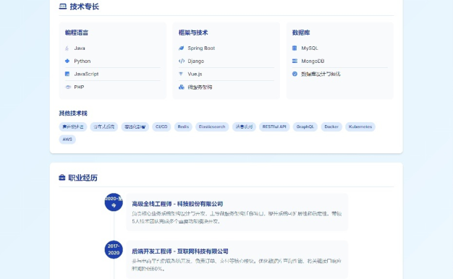Click the microservices cubes icon
Screen dimensions: 453x279
[x=182, y=87]
